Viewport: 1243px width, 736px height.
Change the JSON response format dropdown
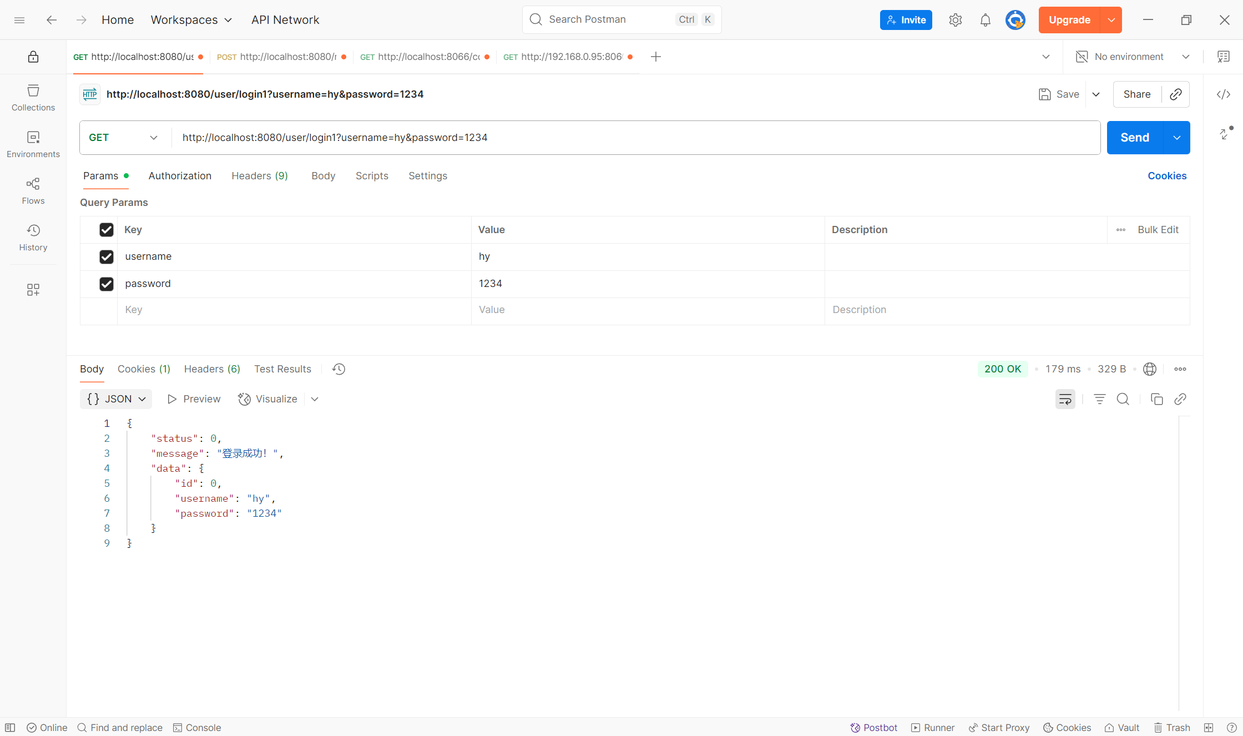pos(116,399)
